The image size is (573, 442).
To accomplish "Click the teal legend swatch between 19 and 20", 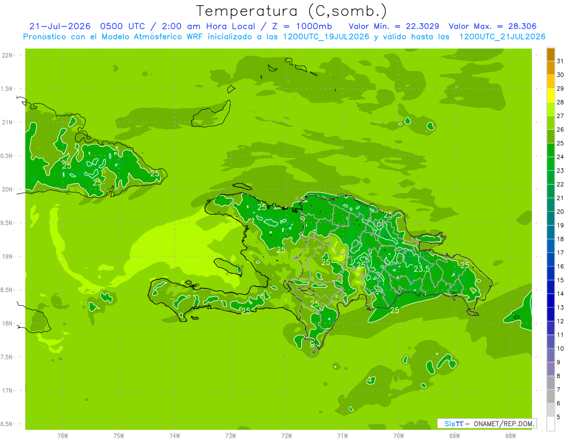I will 551,218.
